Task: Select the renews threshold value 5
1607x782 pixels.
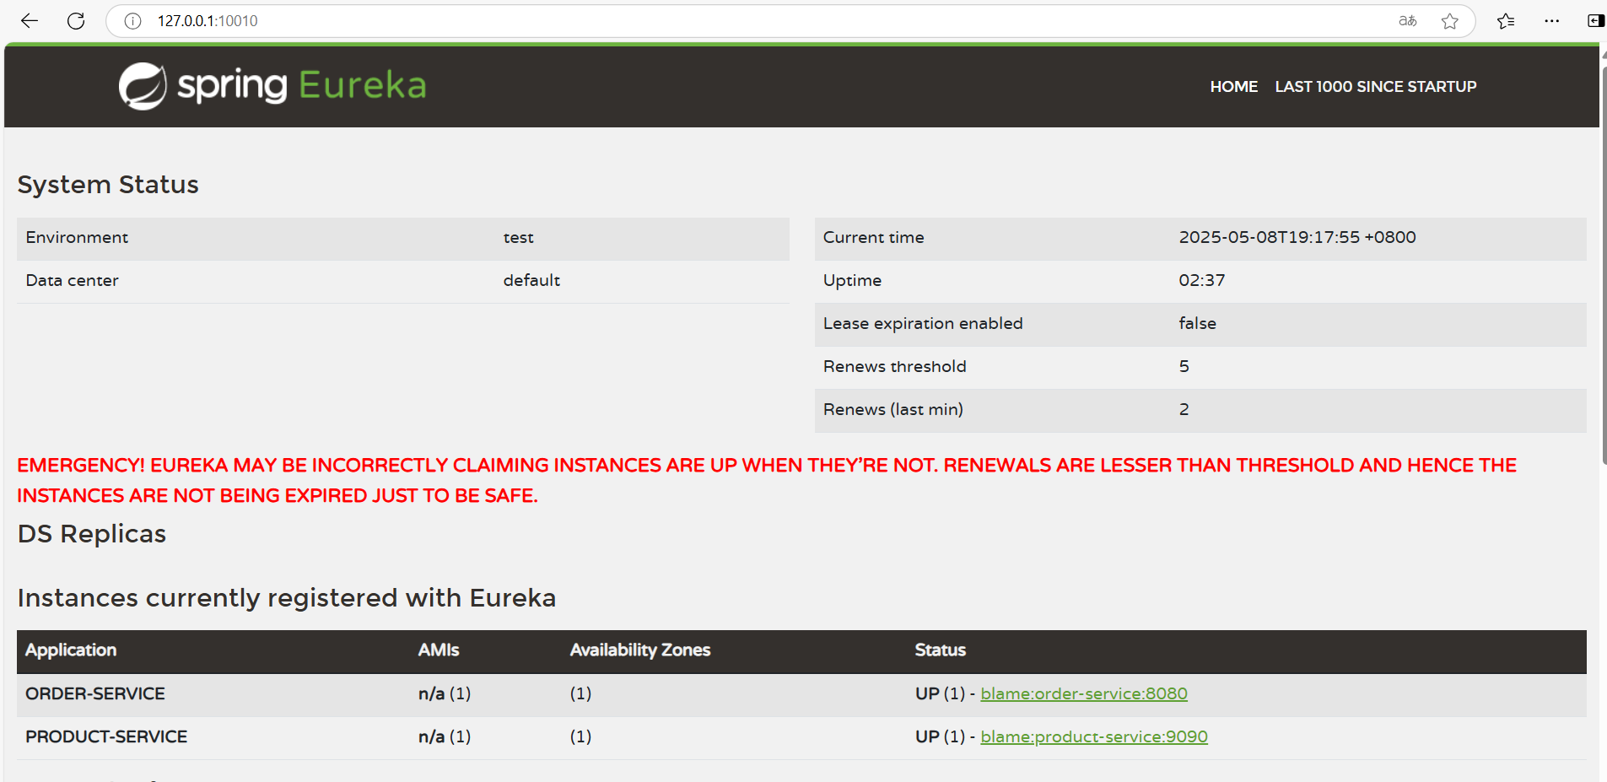Action: pyautogui.click(x=1184, y=367)
